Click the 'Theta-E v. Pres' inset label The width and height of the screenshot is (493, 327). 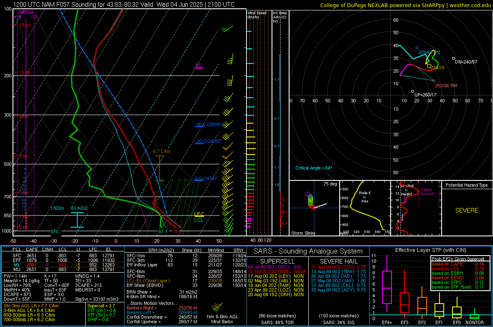tap(365, 197)
